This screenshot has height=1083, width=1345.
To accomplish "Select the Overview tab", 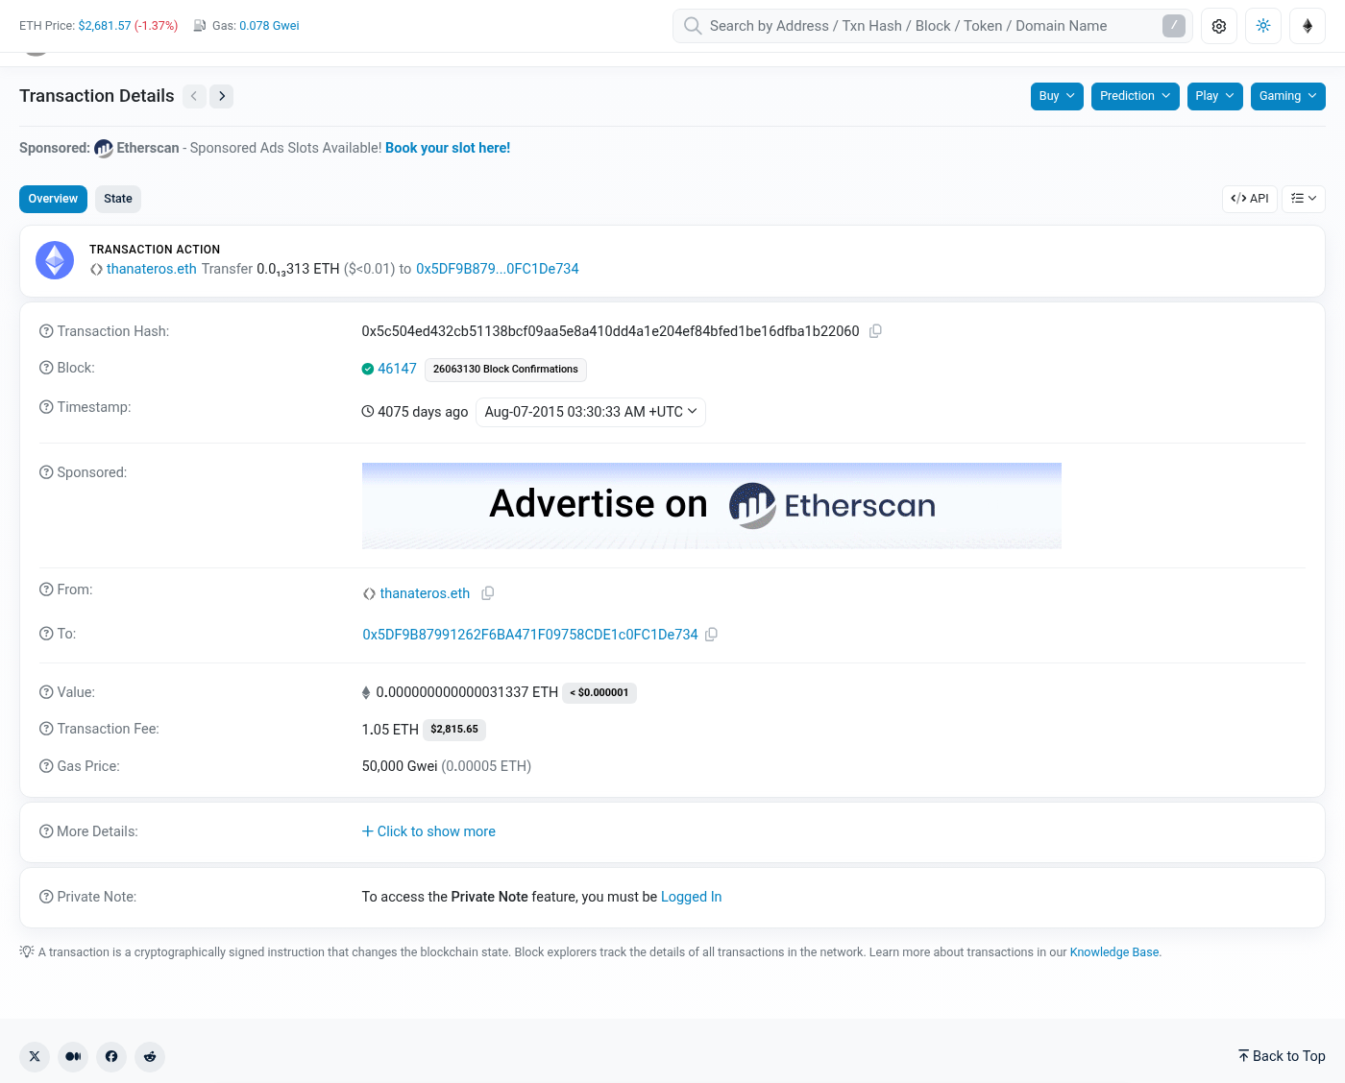I will (x=53, y=199).
